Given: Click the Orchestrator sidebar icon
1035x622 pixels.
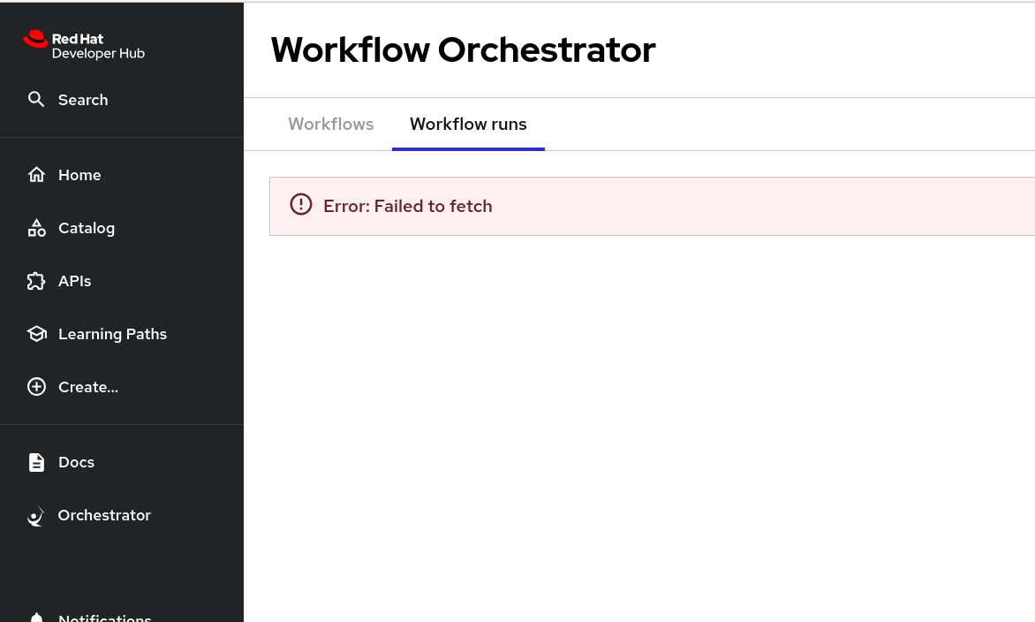Looking at the screenshot, I should tap(36, 516).
